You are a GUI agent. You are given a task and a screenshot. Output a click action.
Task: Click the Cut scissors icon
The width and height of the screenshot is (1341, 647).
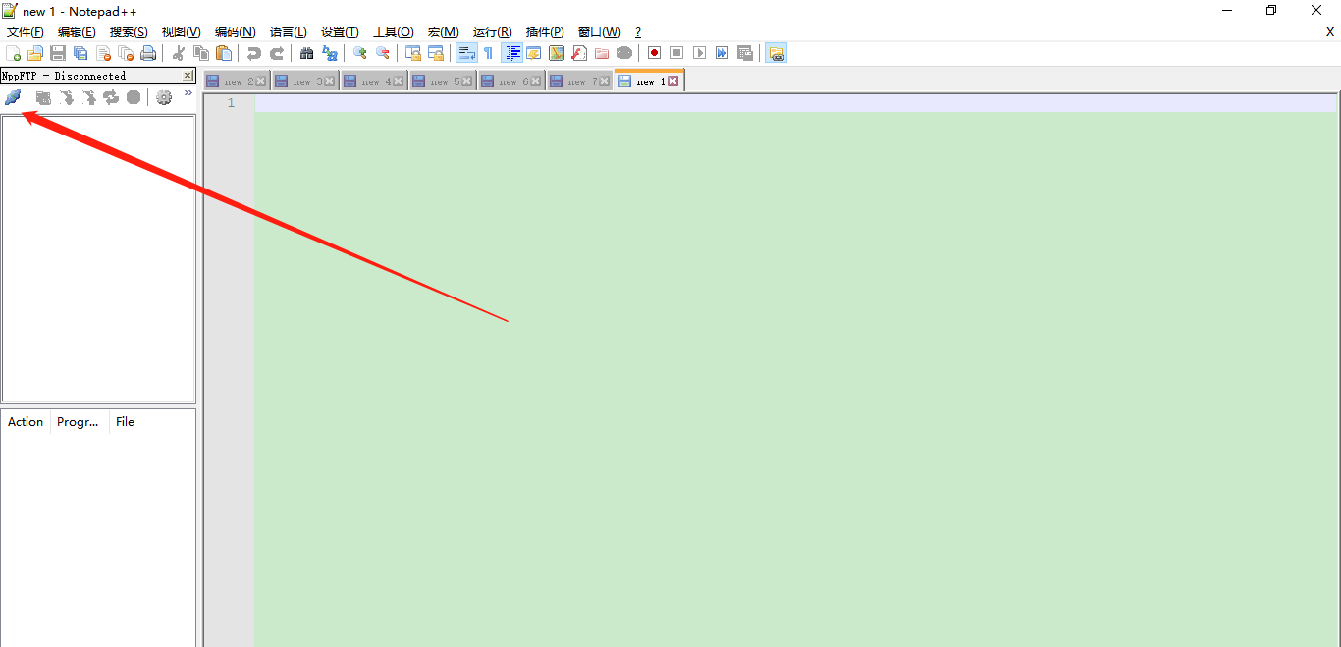coord(179,53)
